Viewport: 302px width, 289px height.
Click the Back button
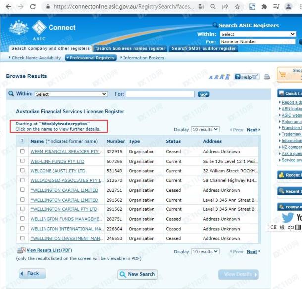click(x=32, y=273)
